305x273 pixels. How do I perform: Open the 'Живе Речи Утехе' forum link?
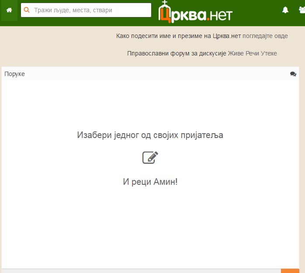[252, 53]
